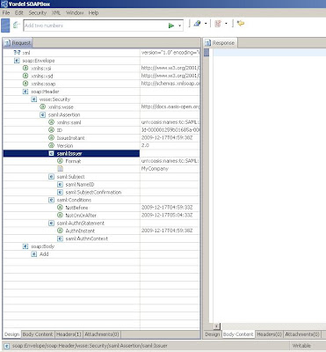326x352 pixels.
Task: Switch Request pane to Design view
Action: point(11,334)
